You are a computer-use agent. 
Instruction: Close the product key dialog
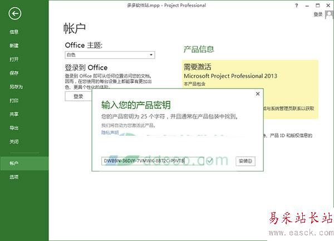258,94
